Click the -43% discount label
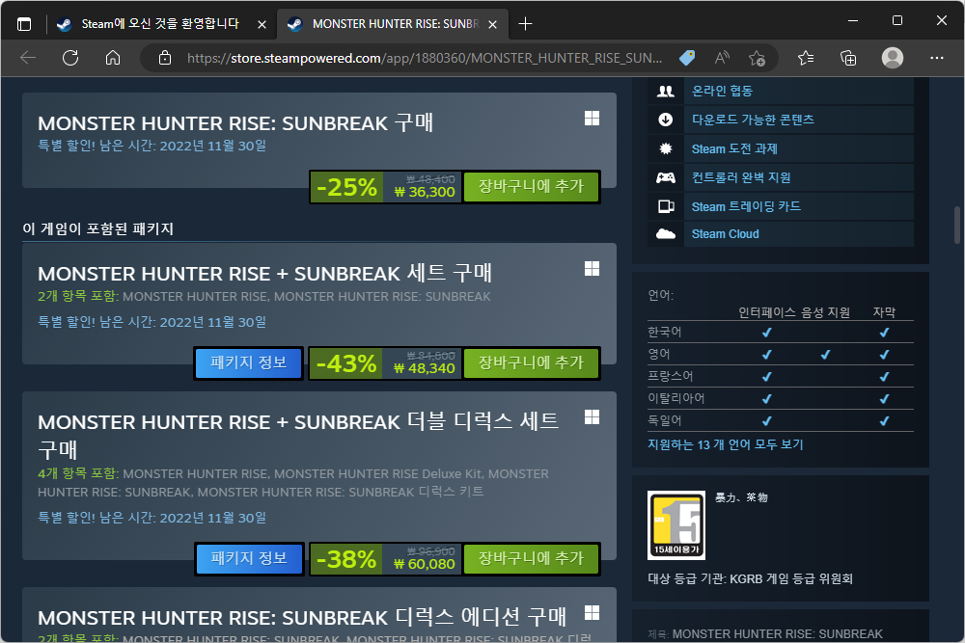Viewport: 965px width, 643px height. 346,363
